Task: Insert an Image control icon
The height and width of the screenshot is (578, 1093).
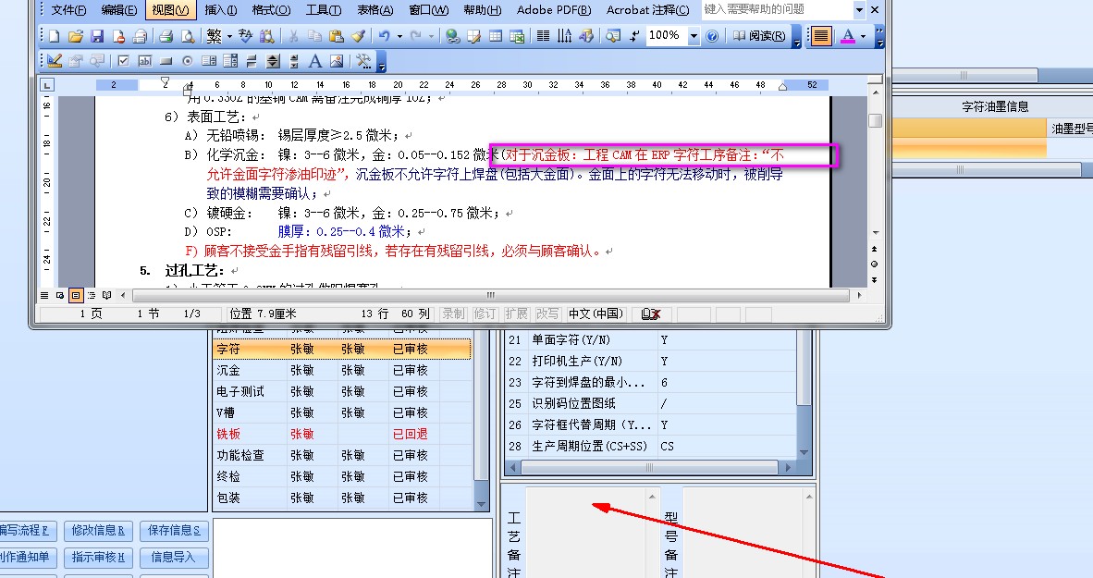Action: [x=337, y=61]
